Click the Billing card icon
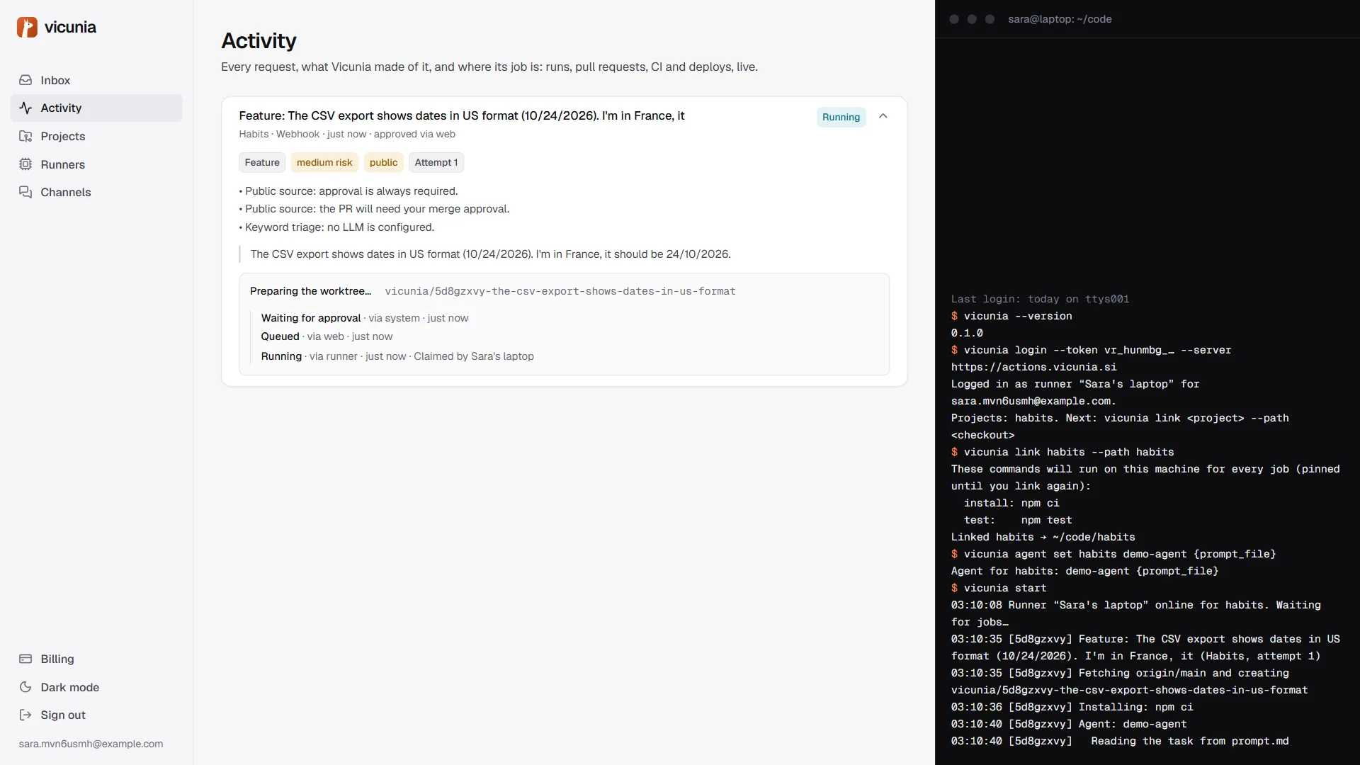 coord(25,659)
